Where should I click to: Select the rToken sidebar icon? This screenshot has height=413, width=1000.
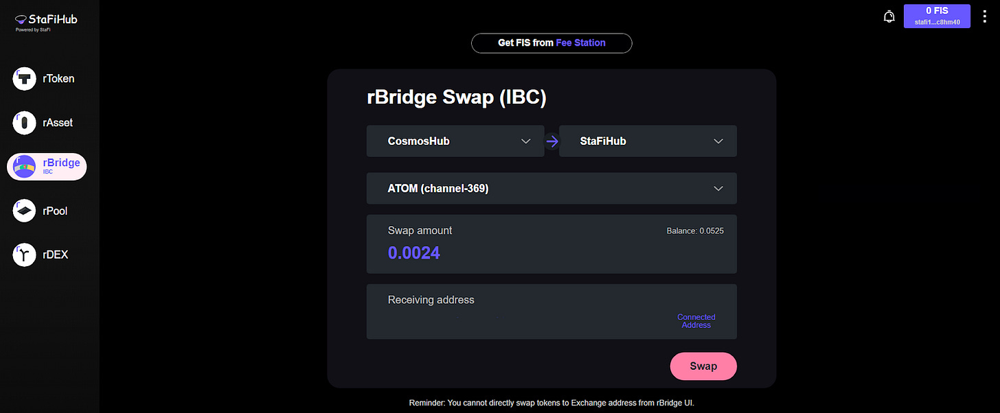25,79
